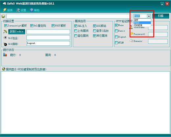Select COOKIE from the method list

(x=142, y=25)
